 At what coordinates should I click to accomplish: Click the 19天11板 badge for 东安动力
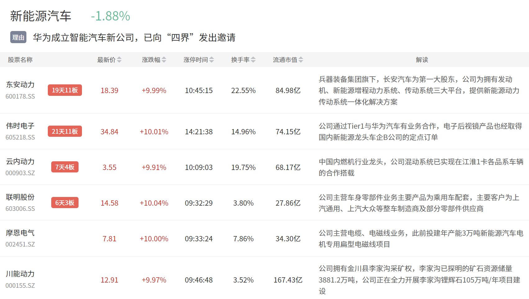[x=65, y=90]
